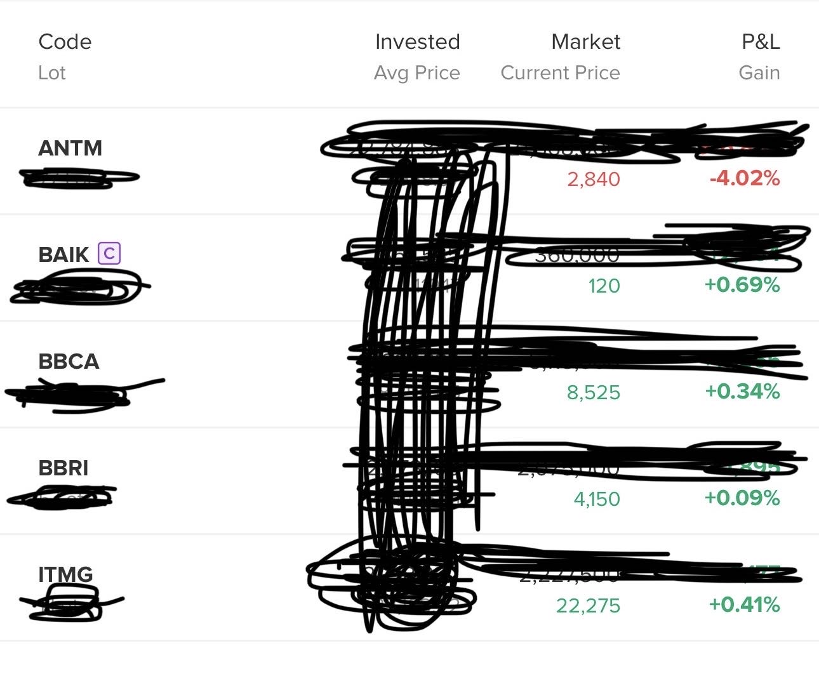
Task: Select the BAIK stock code
Action: click(x=63, y=255)
